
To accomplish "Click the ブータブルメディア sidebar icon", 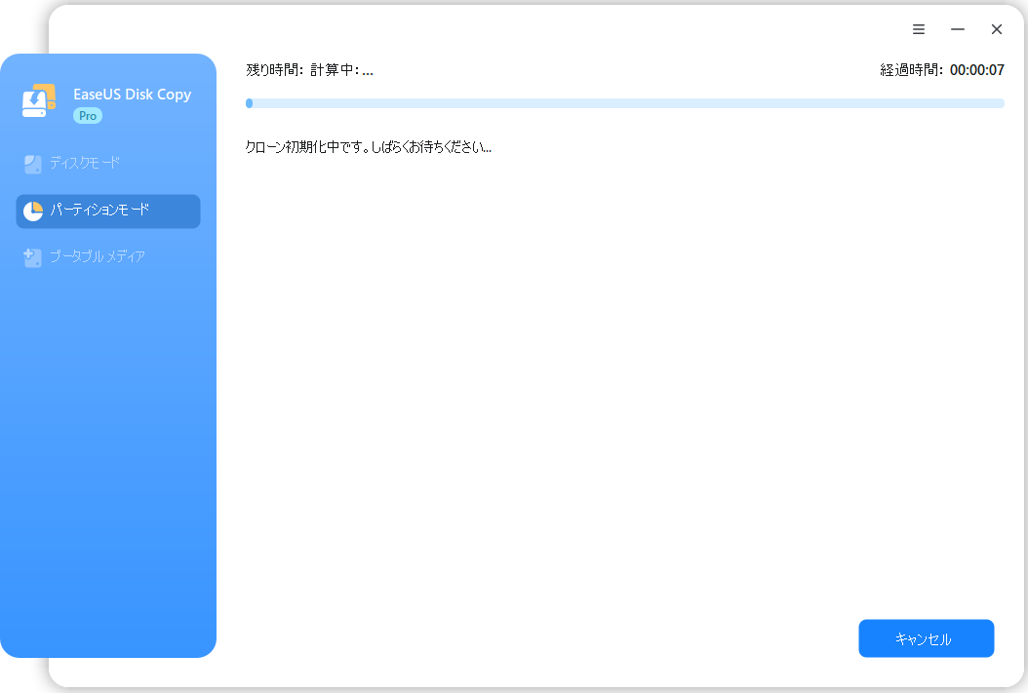I will coord(33,257).
